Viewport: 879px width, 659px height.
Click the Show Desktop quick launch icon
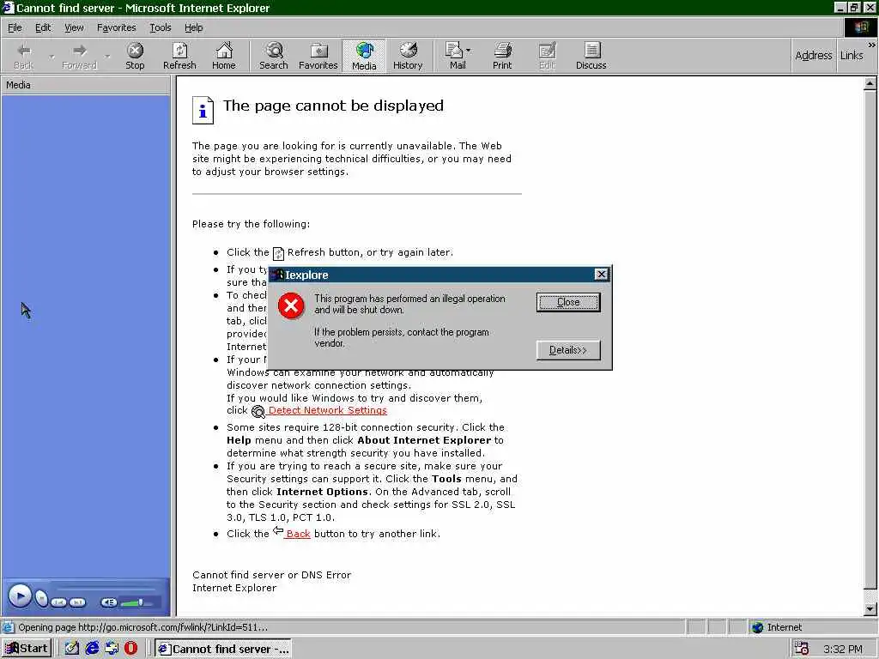point(72,649)
